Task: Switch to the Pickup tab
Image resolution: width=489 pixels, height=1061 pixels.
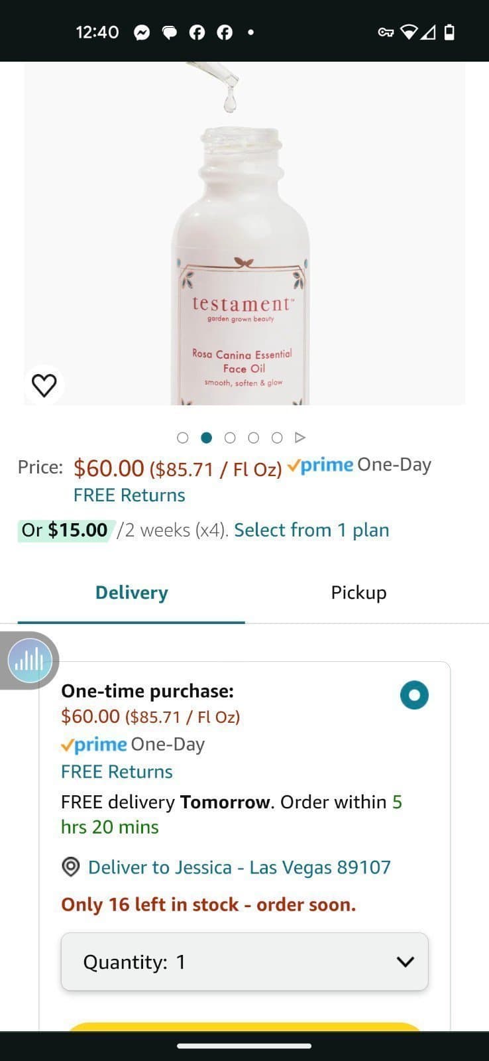Action: (x=358, y=592)
